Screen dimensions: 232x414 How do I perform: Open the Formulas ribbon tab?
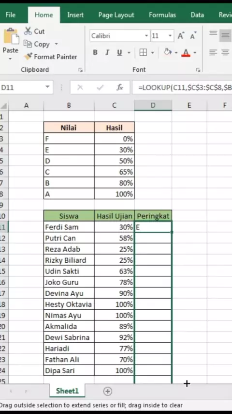click(x=162, y=15)
